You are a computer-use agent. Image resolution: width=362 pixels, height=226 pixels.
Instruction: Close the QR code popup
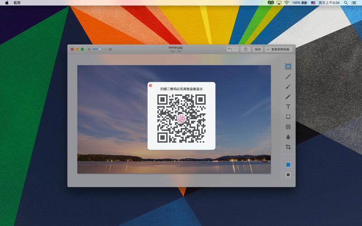click(x=151, y=85)
